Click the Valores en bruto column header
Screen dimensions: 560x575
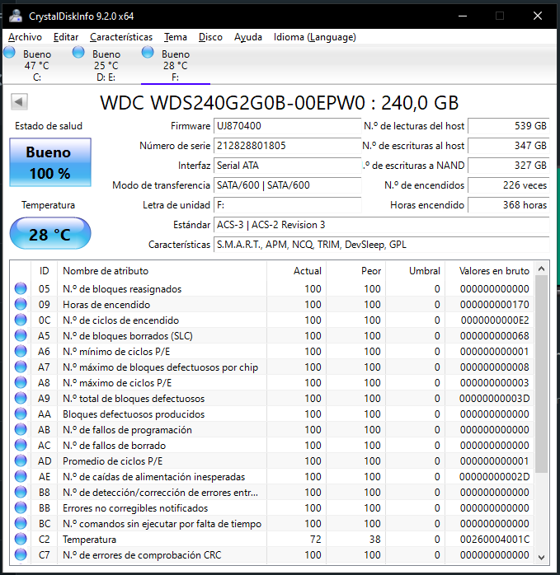coord(489,271)
